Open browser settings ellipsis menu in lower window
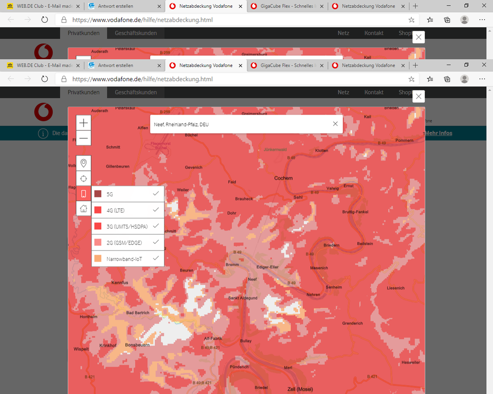This screenshot has width=493, height=394. tap(482, 79)
